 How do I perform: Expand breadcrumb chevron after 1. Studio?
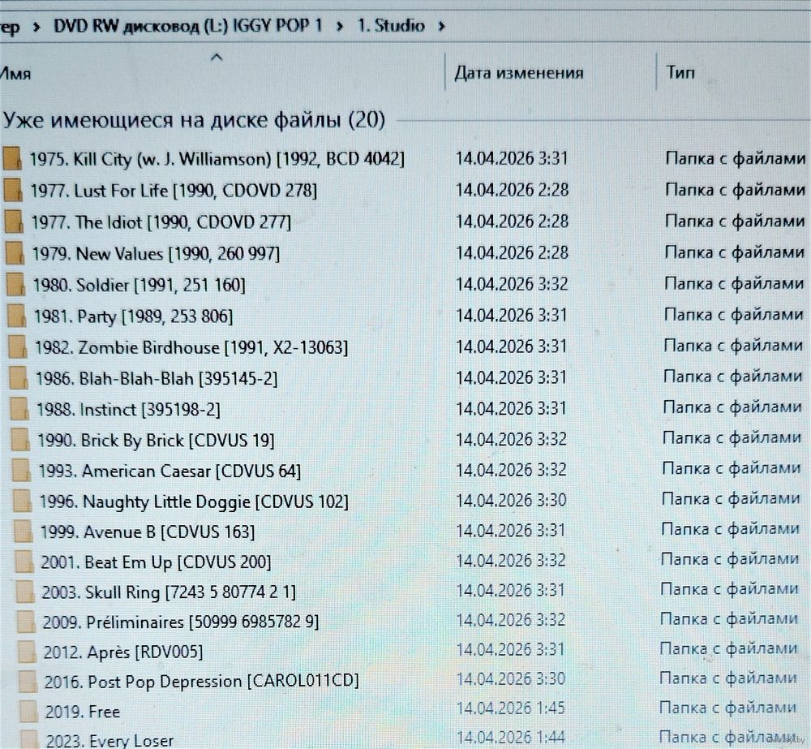pyautogui.click(x=441, y=26)
